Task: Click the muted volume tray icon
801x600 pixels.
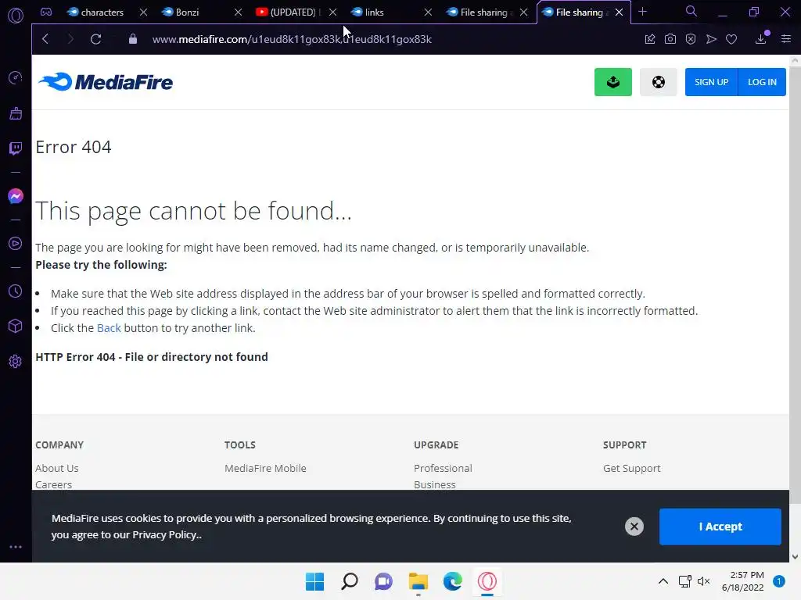Action: pos(703,581)
